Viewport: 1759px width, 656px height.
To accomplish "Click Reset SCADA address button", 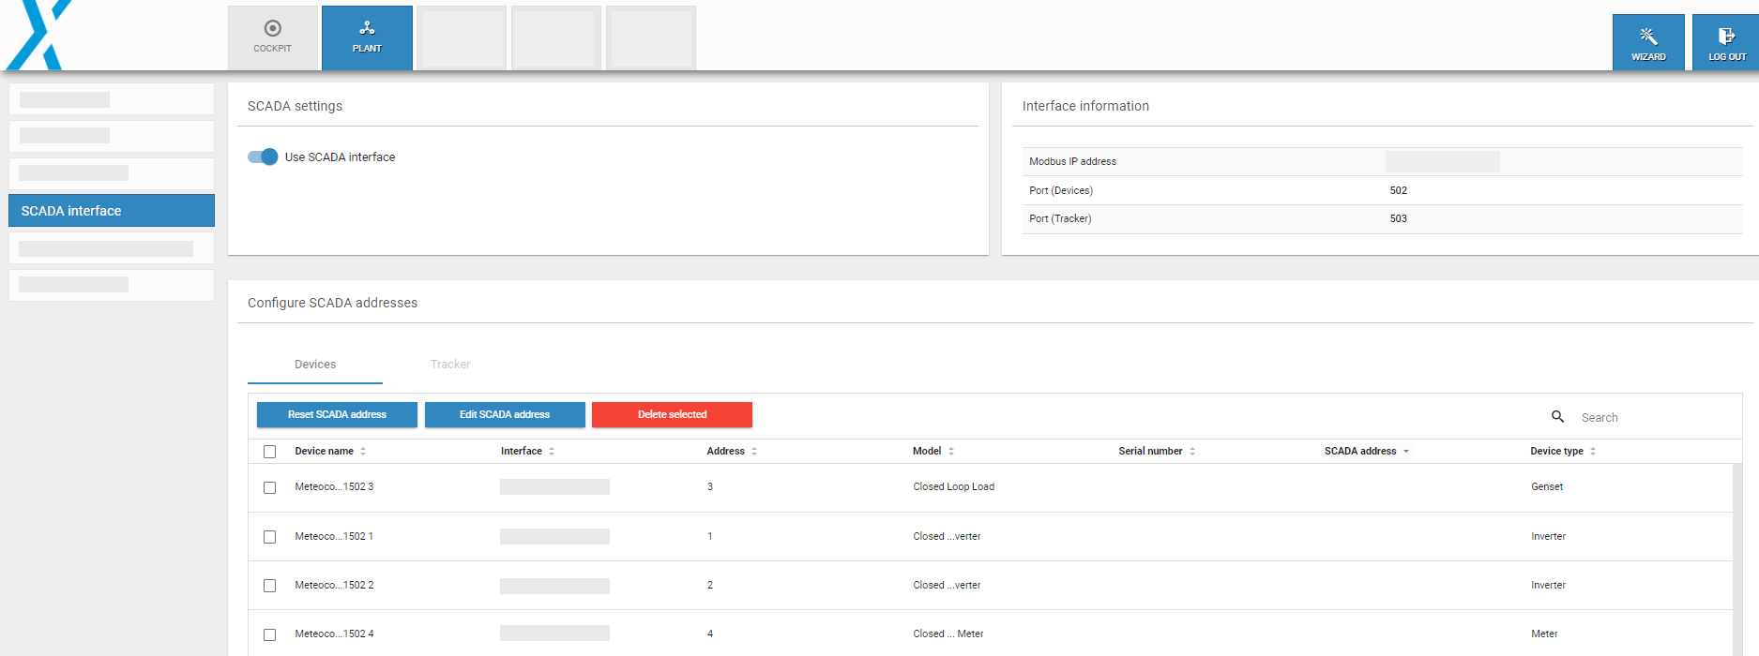I will point(337,414).
